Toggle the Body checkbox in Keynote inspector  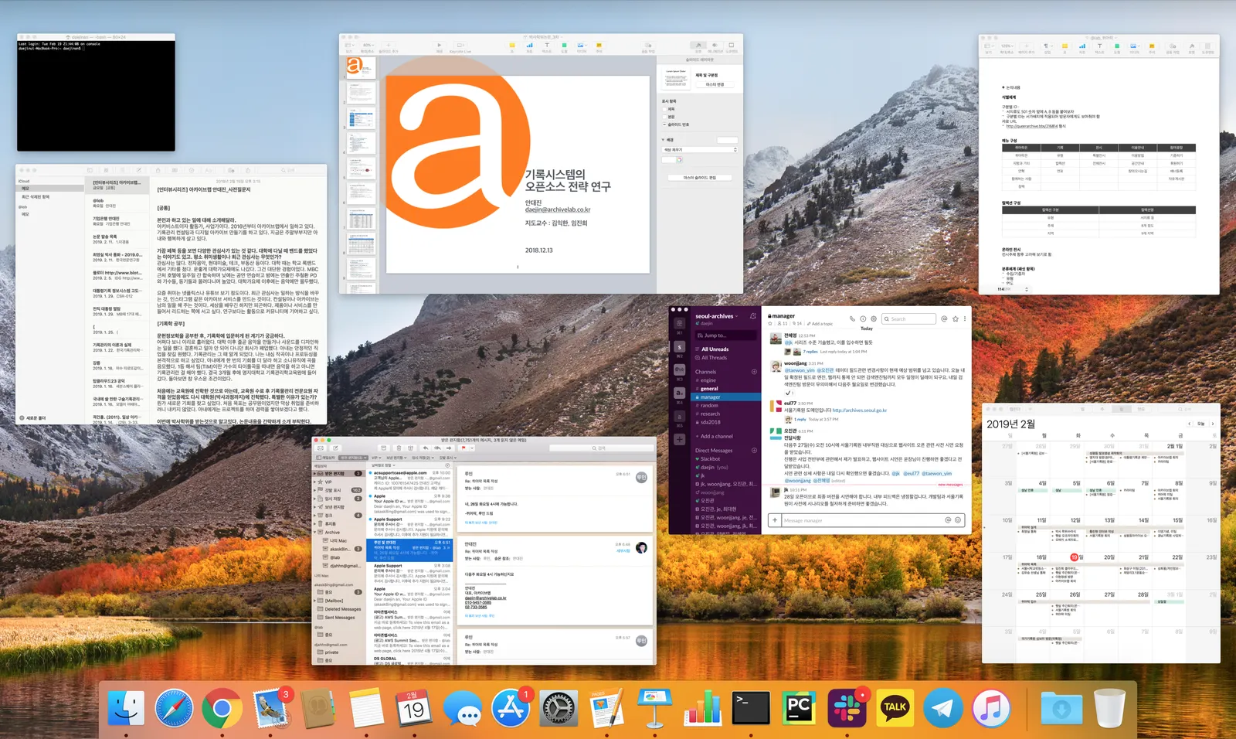[x=664, y=117]
